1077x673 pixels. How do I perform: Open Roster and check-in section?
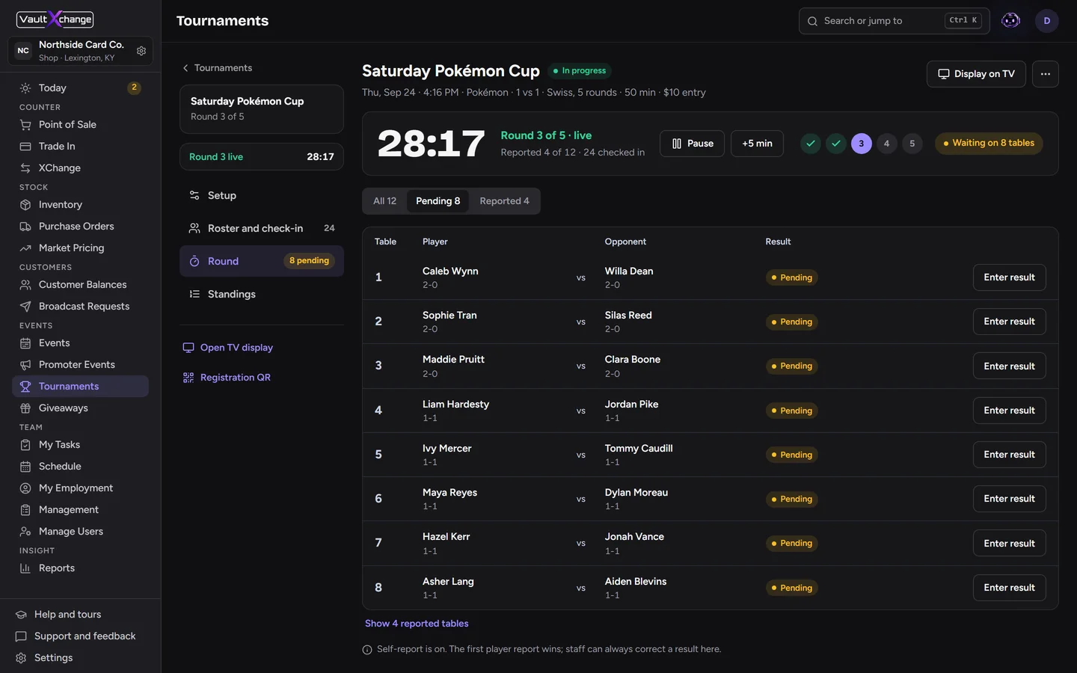(262, 228)
